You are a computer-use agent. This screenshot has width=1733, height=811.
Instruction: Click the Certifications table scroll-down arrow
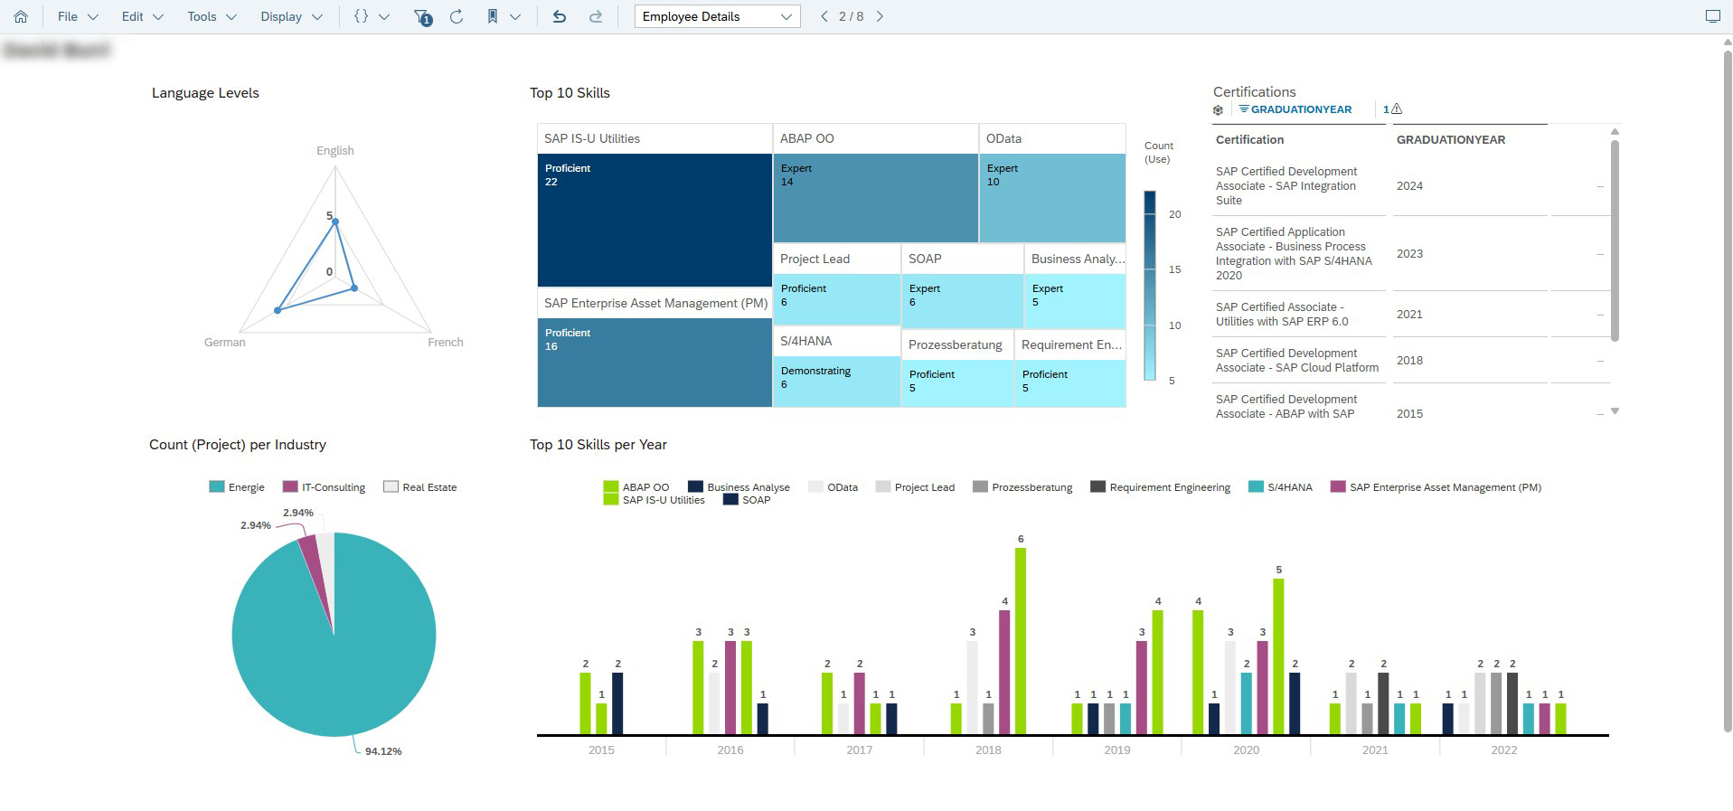pyautogui.click(x=1615, y=411)
